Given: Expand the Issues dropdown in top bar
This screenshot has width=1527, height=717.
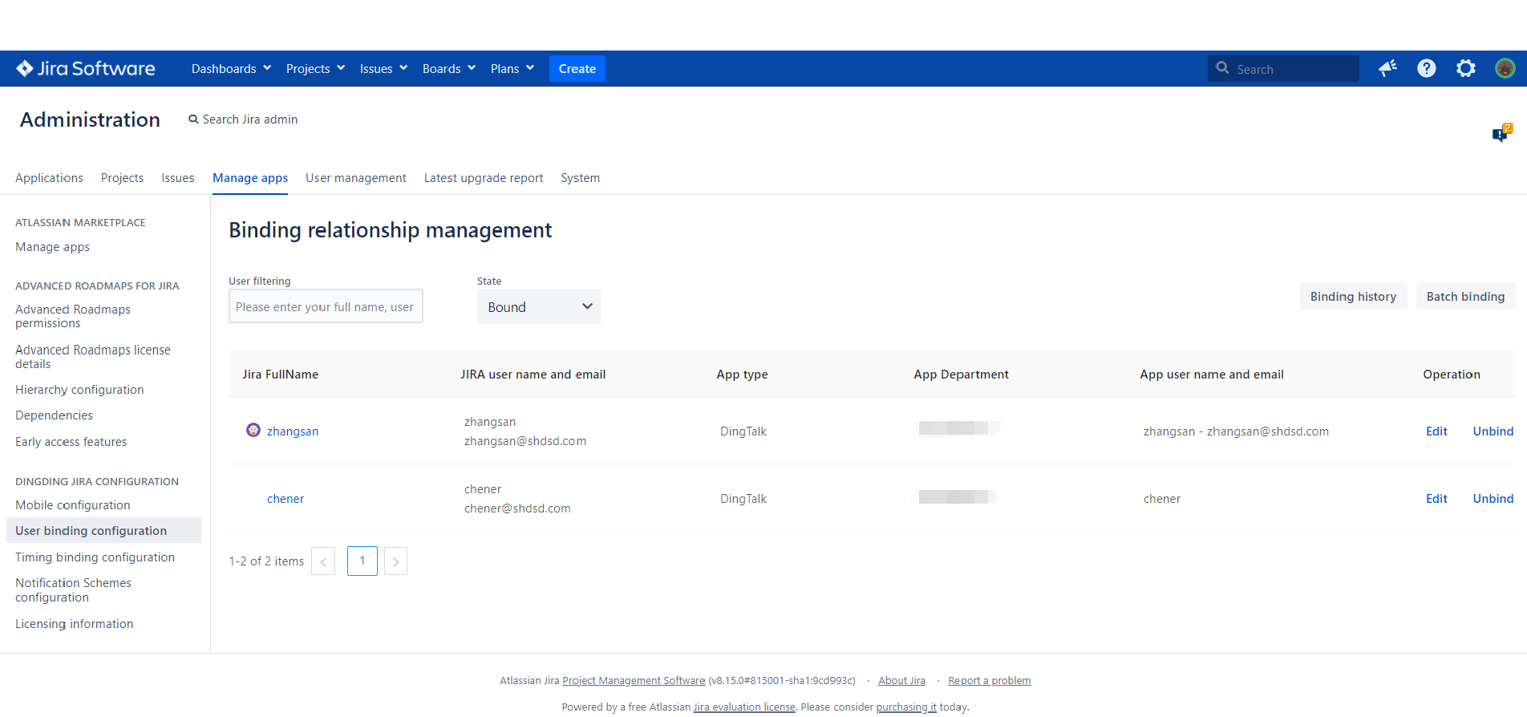Looking at the screenshot, I should (x=383, y=69).
